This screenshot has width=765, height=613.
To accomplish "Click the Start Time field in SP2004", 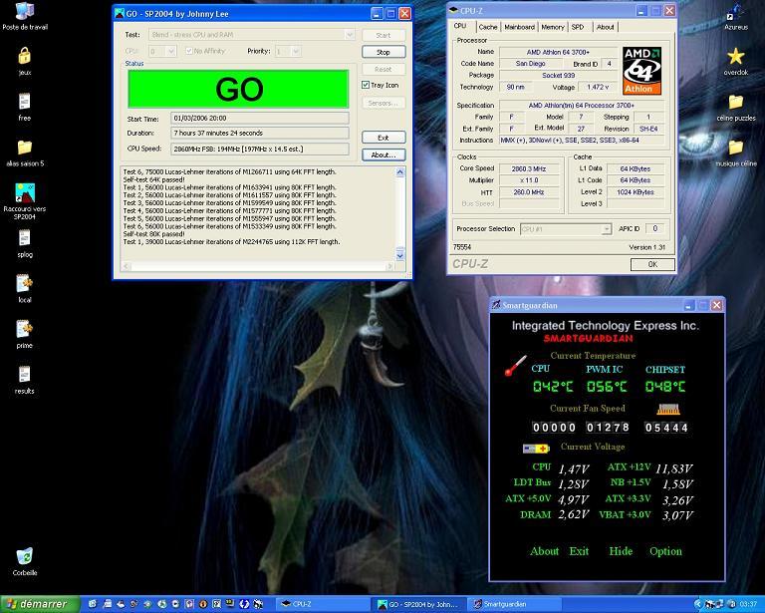I will tap(260, 118).
